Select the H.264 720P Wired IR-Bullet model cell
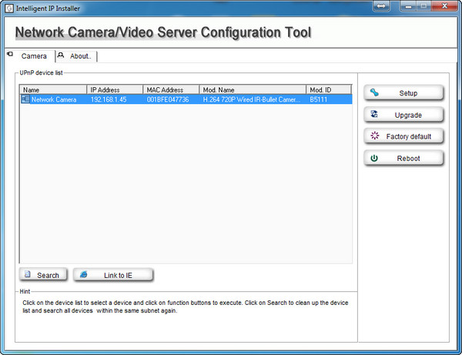The width and height of the screenshot is (462, 355). point(250,99)
